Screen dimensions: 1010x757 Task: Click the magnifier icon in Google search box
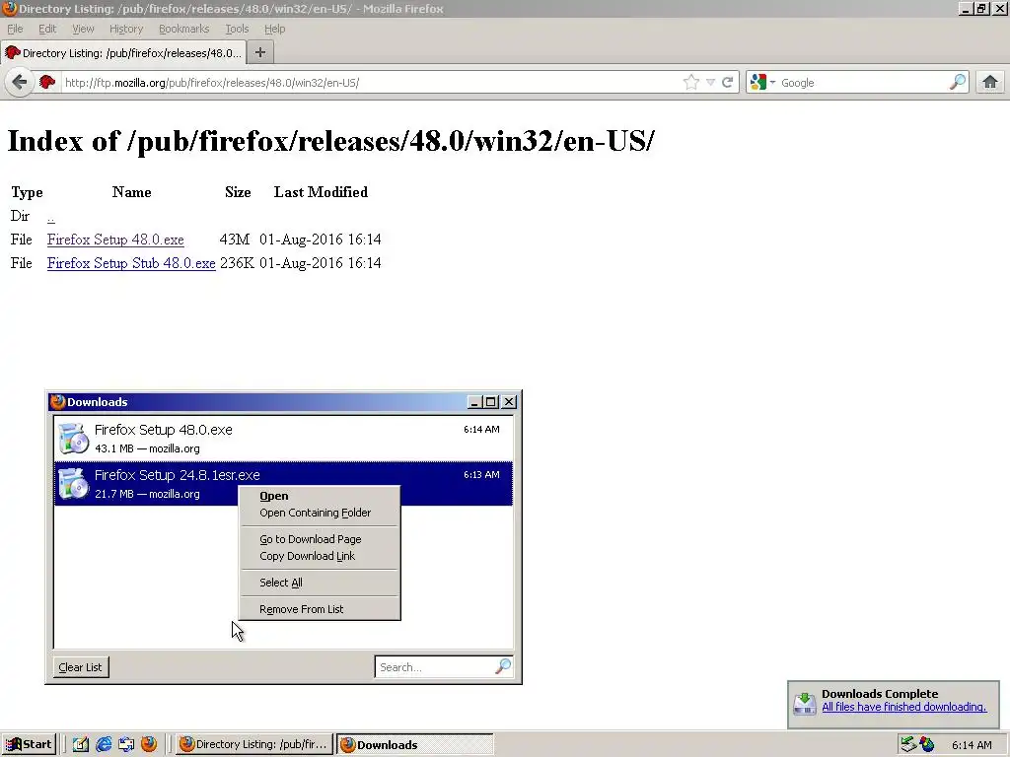point(958,82)
